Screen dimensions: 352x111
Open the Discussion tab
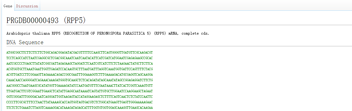click(x=27, y=6)
